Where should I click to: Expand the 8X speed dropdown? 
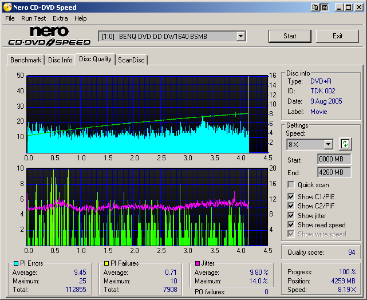(x=328, y=144)
